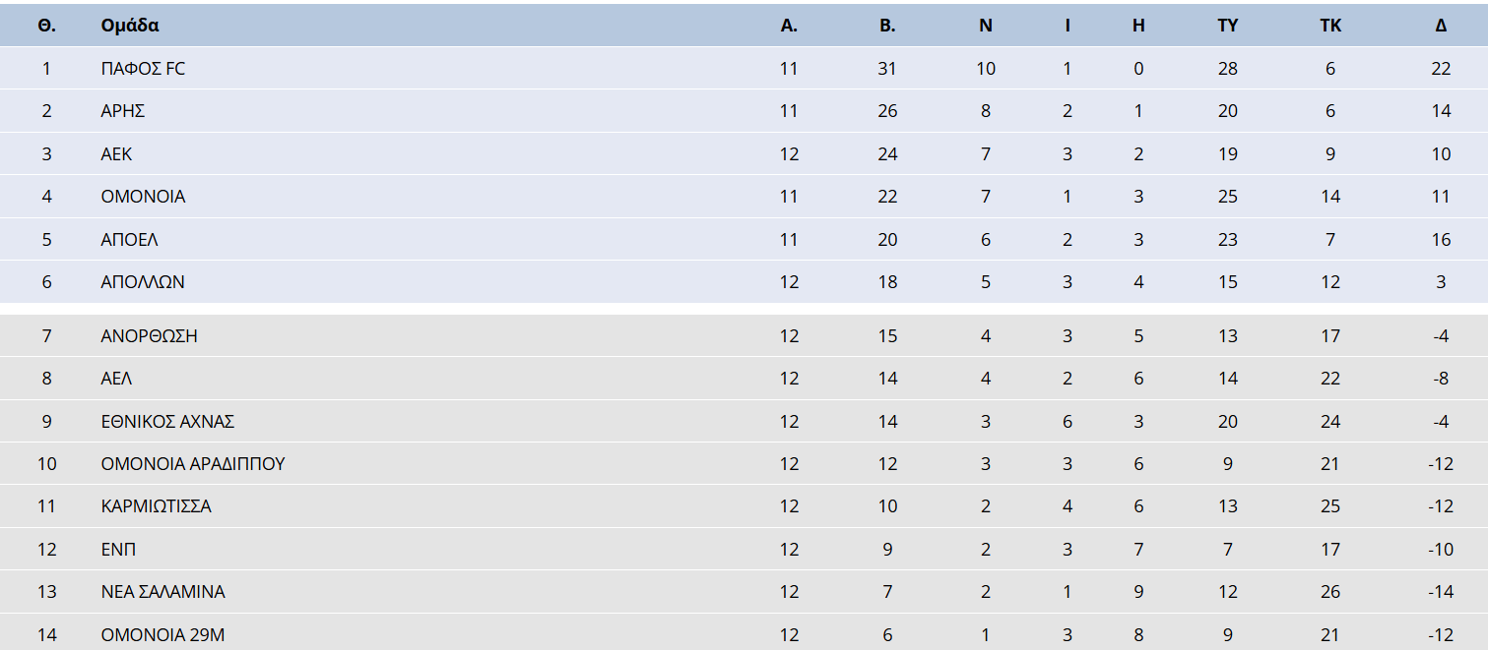This screenshot has height=650, width=1488.
Task: Select ΟΜΟΝΟΙΑ 29Μ at the bottom
Action: click(162, 635)
